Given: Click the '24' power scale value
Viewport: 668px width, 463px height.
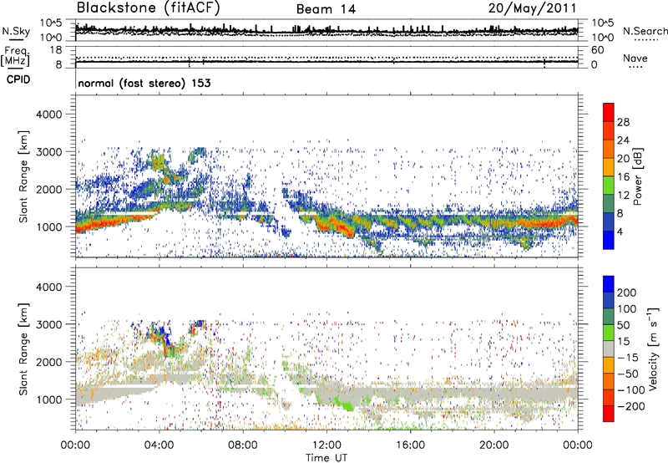Looking at the screenshot, I should (x=623, y=140).
